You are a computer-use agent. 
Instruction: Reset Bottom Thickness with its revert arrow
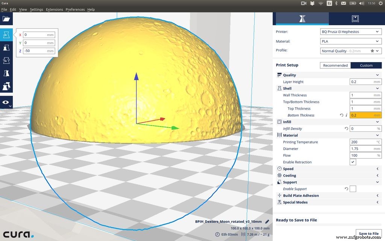(x=341, y=115)
